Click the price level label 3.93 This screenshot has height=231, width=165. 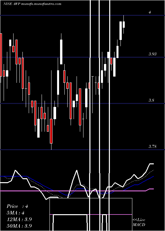pyautogui.click(x=152, y=54)
